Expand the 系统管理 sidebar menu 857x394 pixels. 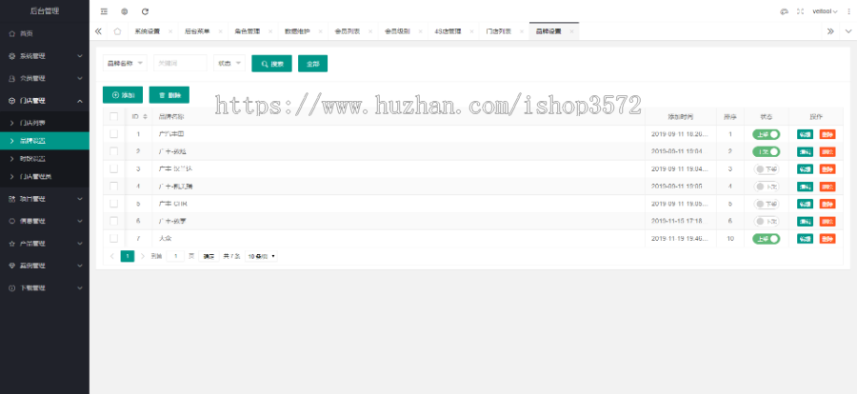45,56
